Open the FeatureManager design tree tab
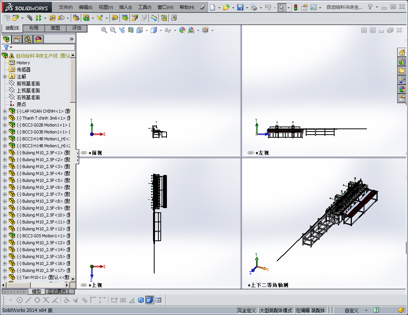The image size is (408, 315). click(6, 39)
